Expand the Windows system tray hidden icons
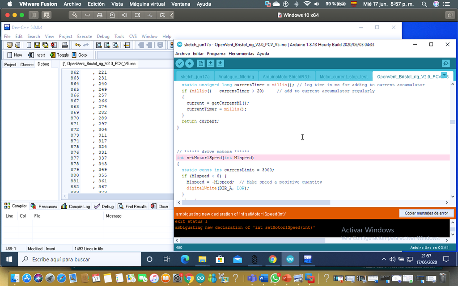458x286 pixels. click(x=383, y=259)
